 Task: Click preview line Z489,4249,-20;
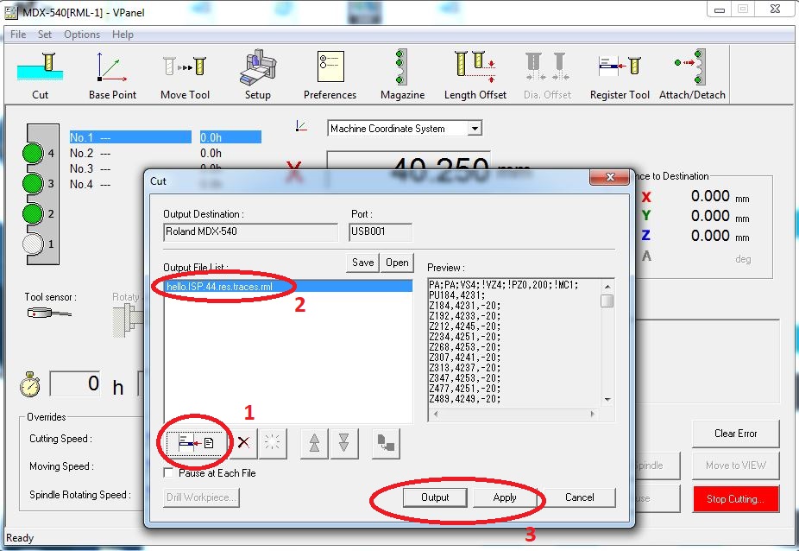pyautogui.click(x=465, y=398)
